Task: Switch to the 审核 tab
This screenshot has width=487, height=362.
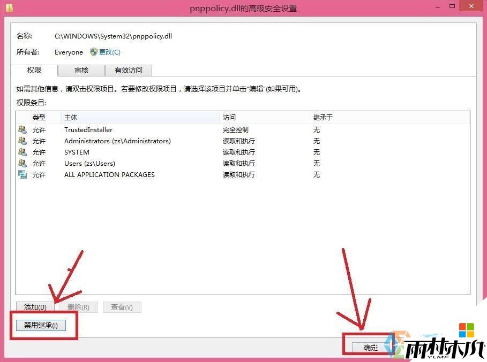Action: (81, 70)
